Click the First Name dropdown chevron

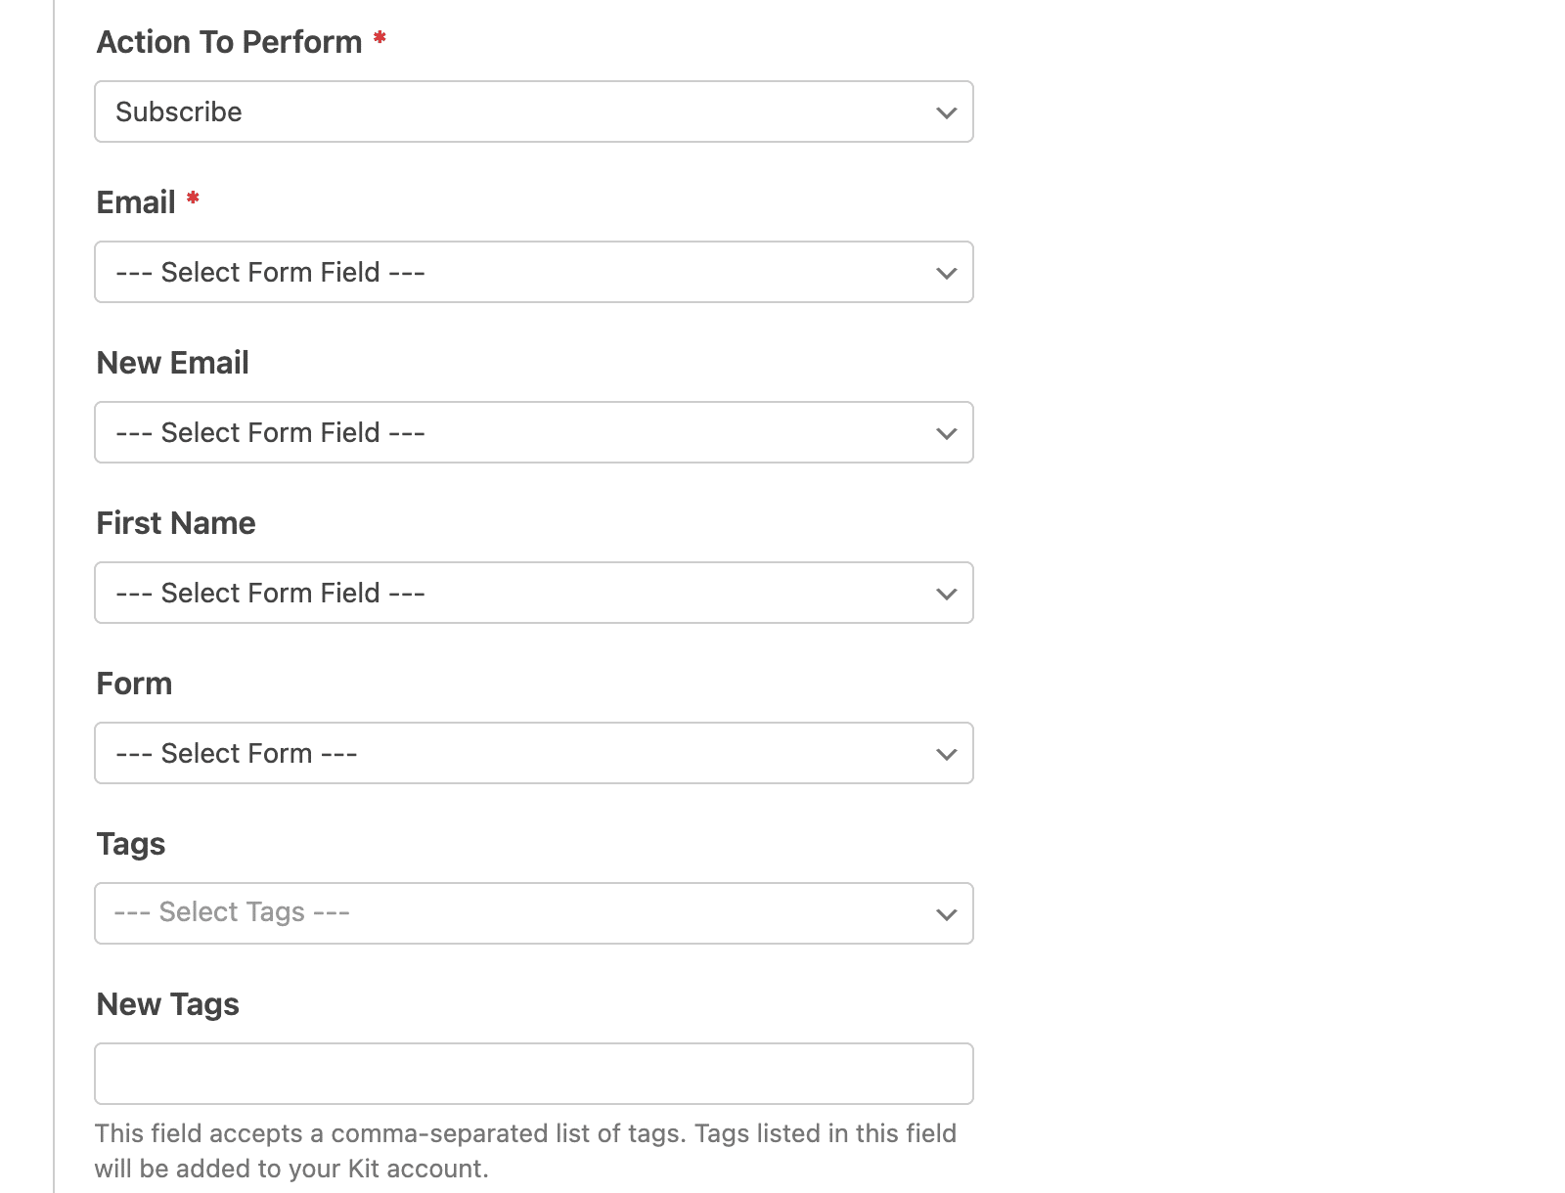pos(946,594)
